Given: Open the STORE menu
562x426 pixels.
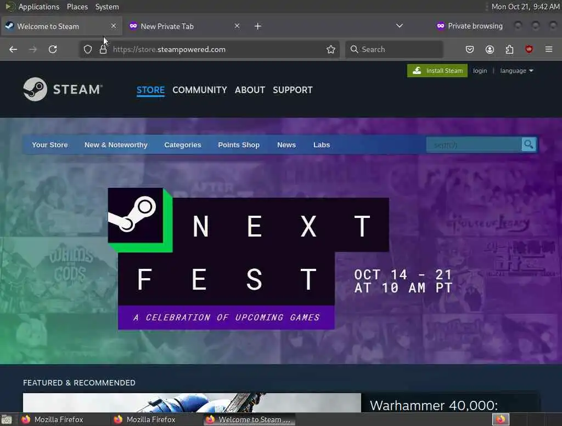Looking at the screenshot, I should point(150,90).
